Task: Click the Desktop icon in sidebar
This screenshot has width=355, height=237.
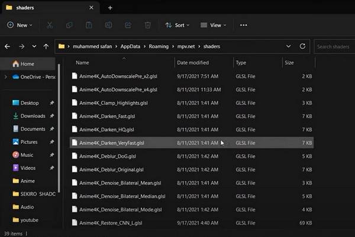Action: [15, 103]
